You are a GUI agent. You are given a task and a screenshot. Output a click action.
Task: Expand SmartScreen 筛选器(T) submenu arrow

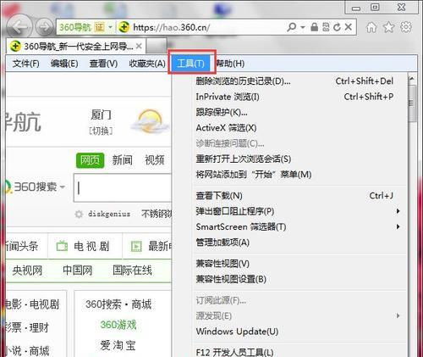(398, 226)
